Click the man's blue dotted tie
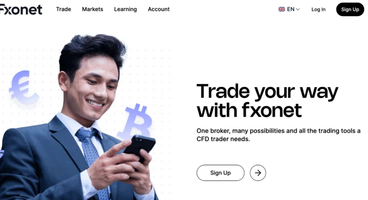Image resolution: width=368 pixels, height=200 pixels. pos(94,159)
